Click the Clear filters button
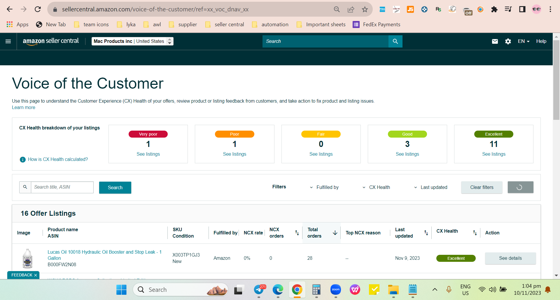 (x=482, y=187)
